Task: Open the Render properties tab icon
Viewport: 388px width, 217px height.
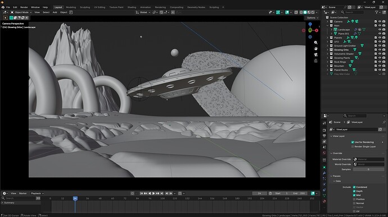Action: [324, 130]
